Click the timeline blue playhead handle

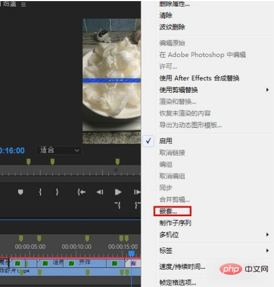(131, 254)
